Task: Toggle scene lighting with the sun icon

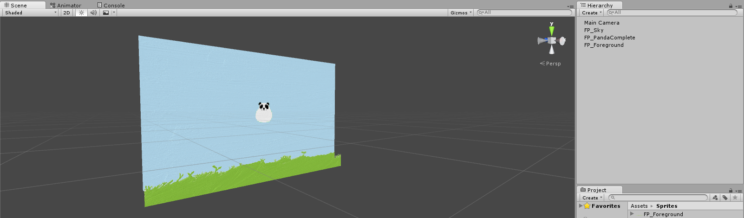Action: point(81,13)
